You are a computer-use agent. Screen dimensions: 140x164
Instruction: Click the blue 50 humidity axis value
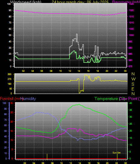point(5,131)
